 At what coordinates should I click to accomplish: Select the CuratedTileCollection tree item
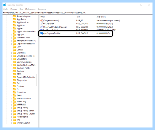pyautogui.click(x=26, y=77)
